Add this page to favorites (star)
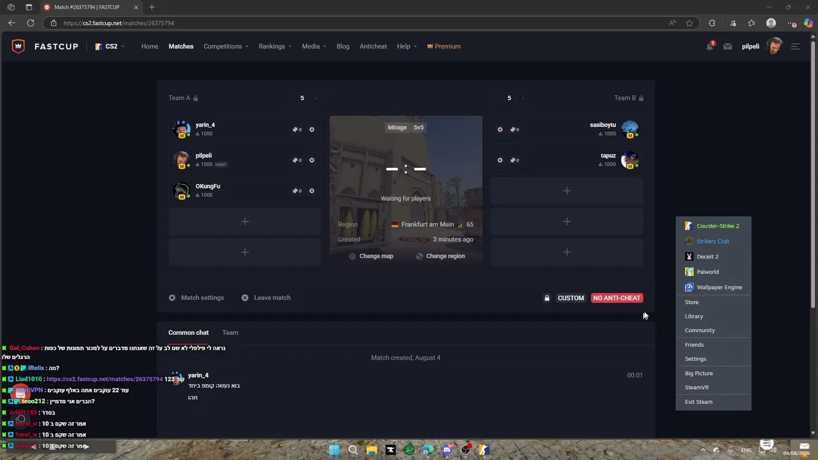818x460 pixels. coord(690,23)
